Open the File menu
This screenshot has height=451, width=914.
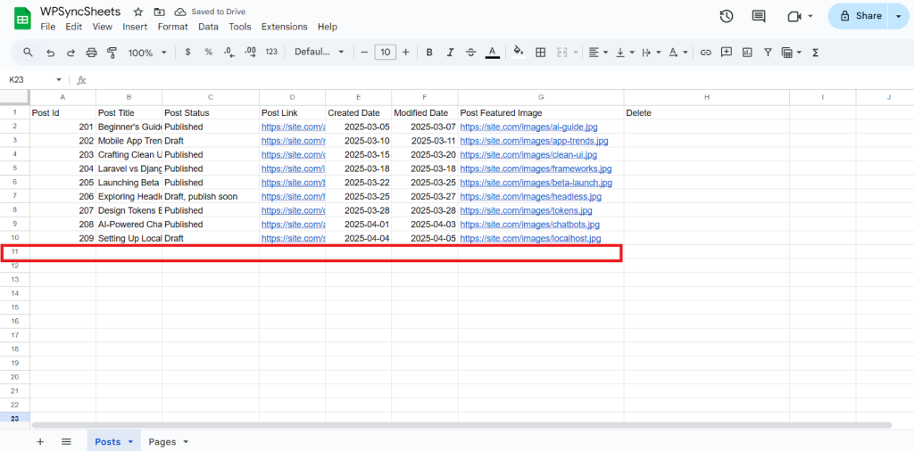(x=48, y=27)
